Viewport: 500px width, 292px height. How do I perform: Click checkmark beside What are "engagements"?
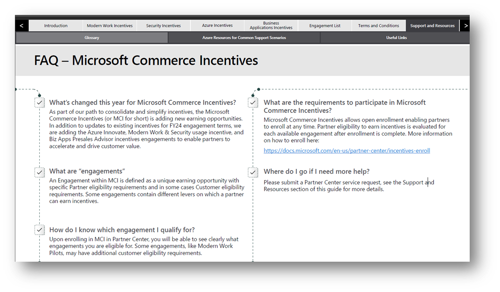point(39,172)
